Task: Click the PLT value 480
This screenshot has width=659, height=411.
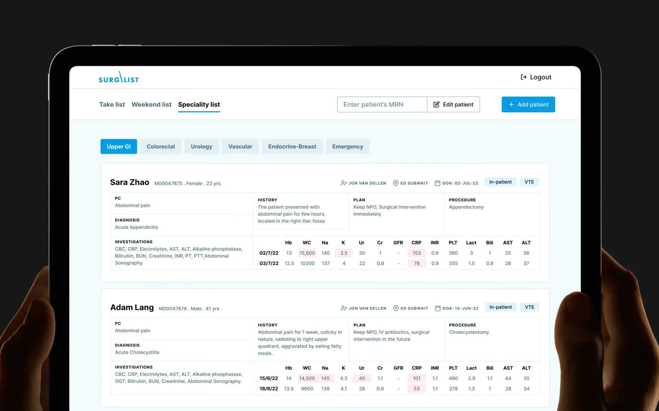Action: coord(453,378)
